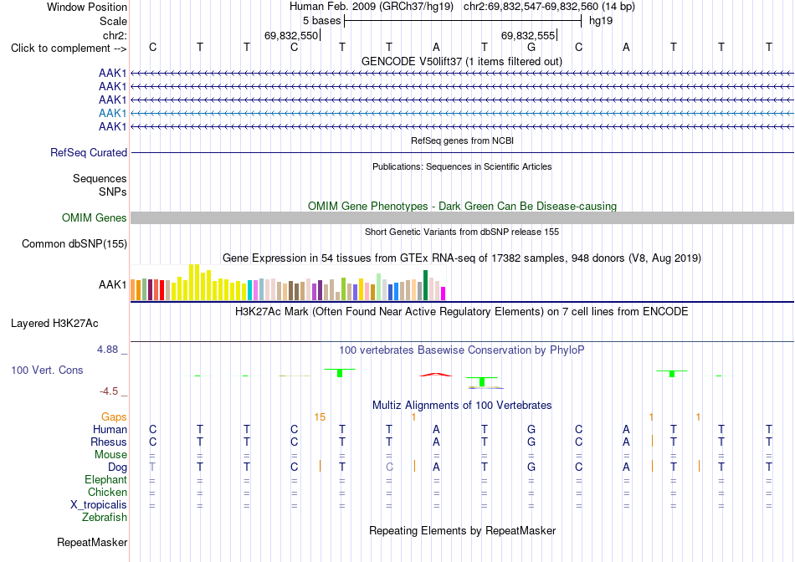
Task: Click the Scale label
Action: tap(114, 21)
